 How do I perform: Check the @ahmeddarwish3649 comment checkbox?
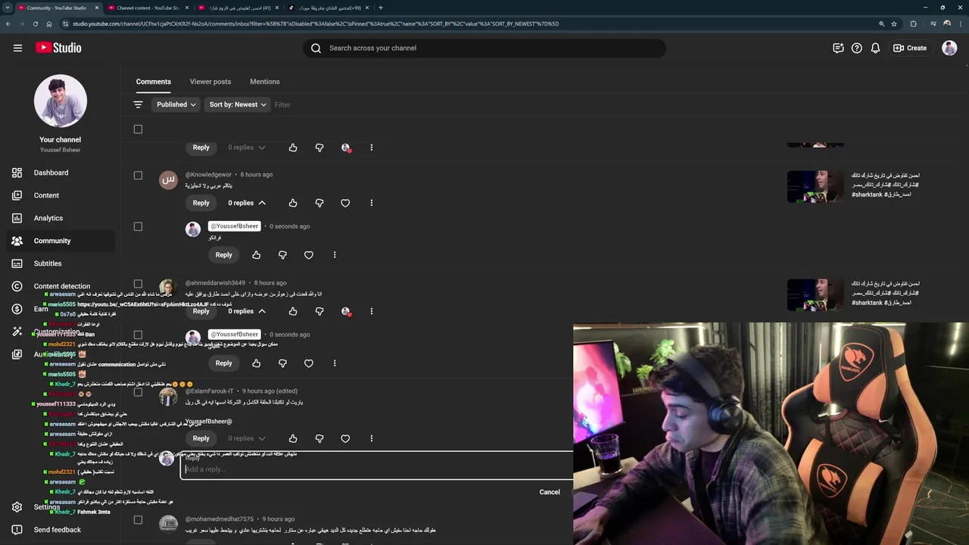click(x=138, y=283)
